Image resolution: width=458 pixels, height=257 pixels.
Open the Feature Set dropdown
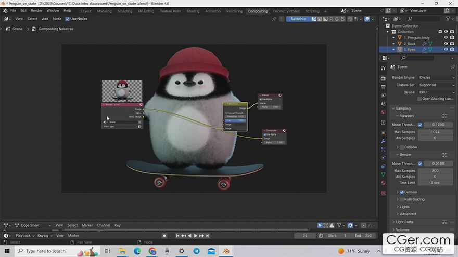[x=436, y=85]
